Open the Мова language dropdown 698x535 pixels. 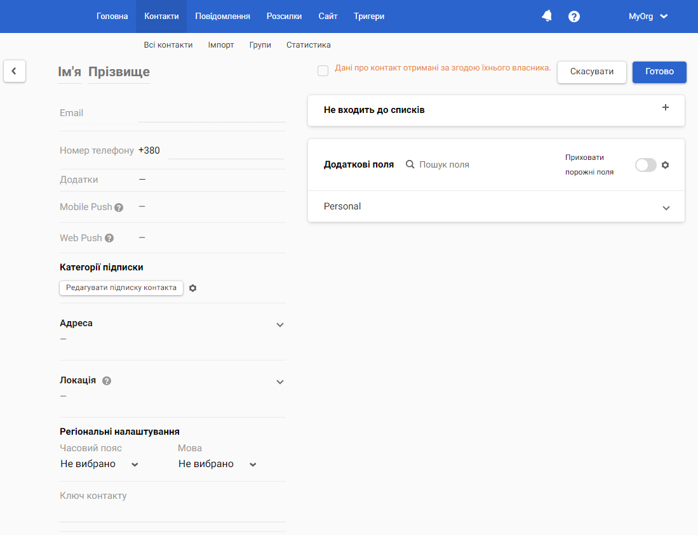click(217, 464)
